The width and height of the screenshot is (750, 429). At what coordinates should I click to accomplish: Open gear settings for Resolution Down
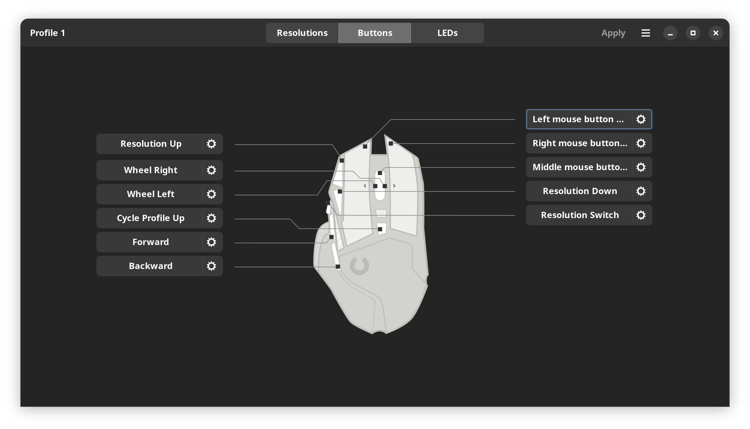click(641, 191)
